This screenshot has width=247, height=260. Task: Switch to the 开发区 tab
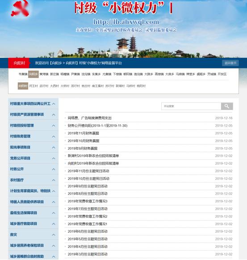tap(222, 74)
